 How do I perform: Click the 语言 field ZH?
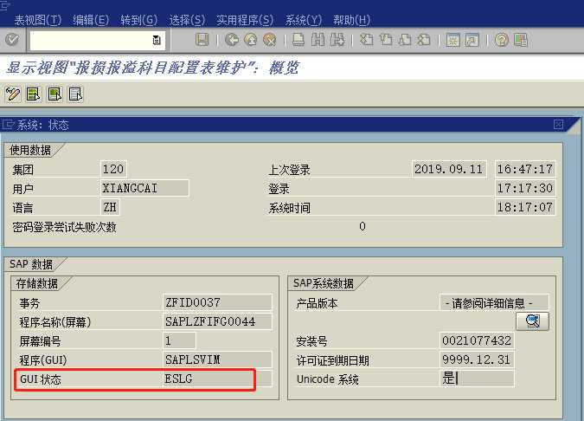click(x=110, y=207)
